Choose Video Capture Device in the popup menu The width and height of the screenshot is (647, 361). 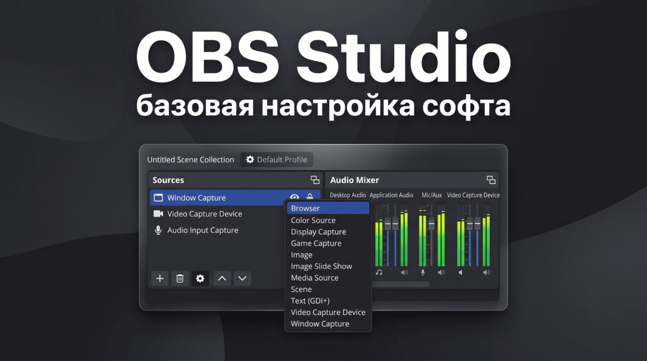click(328, 312)
